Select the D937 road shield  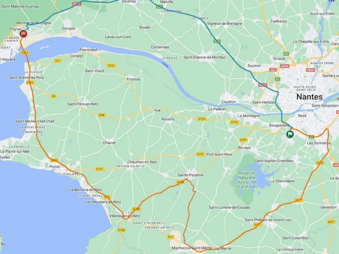(331, 222)
